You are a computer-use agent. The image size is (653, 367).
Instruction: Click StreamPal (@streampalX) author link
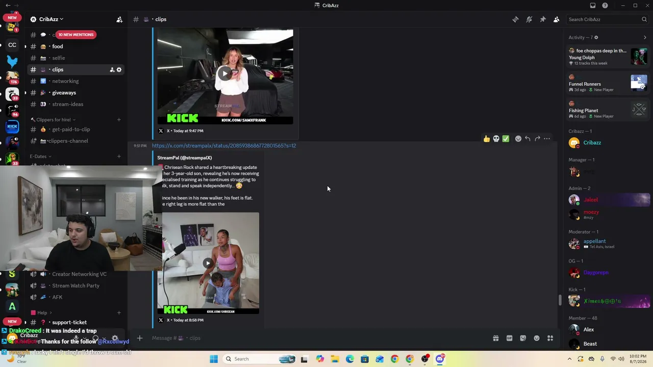tap(184, 158)
